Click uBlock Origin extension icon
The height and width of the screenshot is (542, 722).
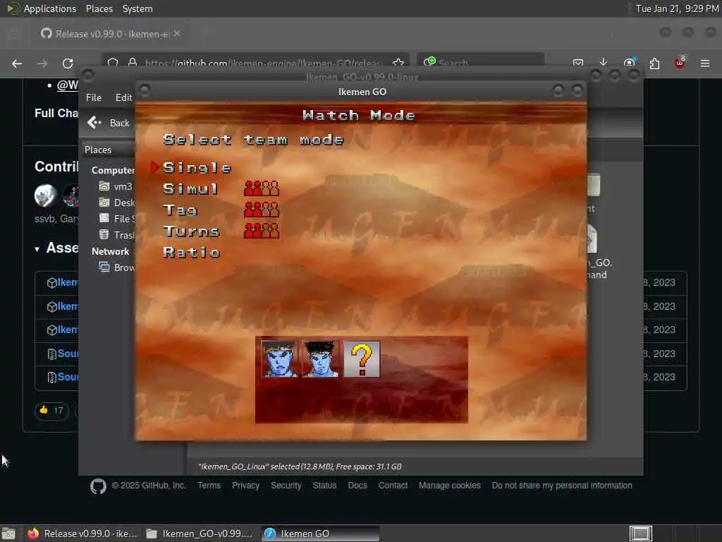[x=680, y=63]
